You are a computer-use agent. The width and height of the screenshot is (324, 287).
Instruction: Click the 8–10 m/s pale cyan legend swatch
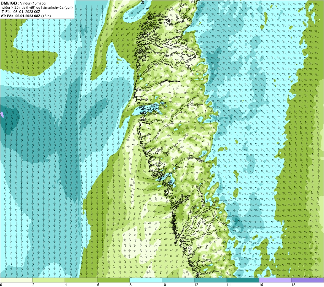click(x=146, y=280)
